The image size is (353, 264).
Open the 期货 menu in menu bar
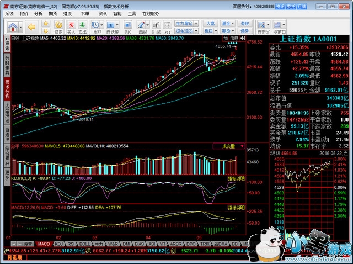click(53, 14)
